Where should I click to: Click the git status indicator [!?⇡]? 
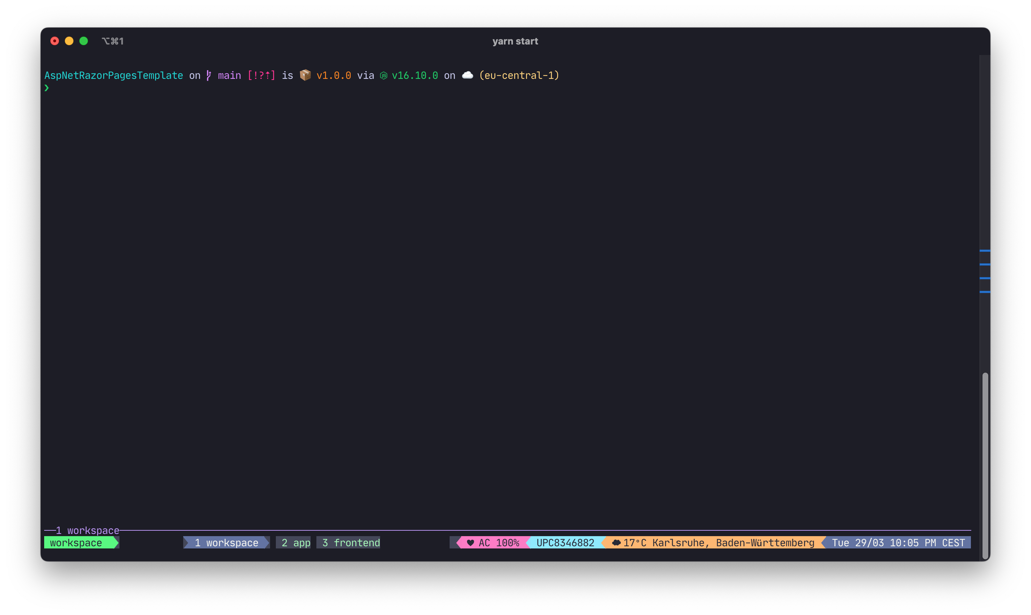click(x=261, y=75)
